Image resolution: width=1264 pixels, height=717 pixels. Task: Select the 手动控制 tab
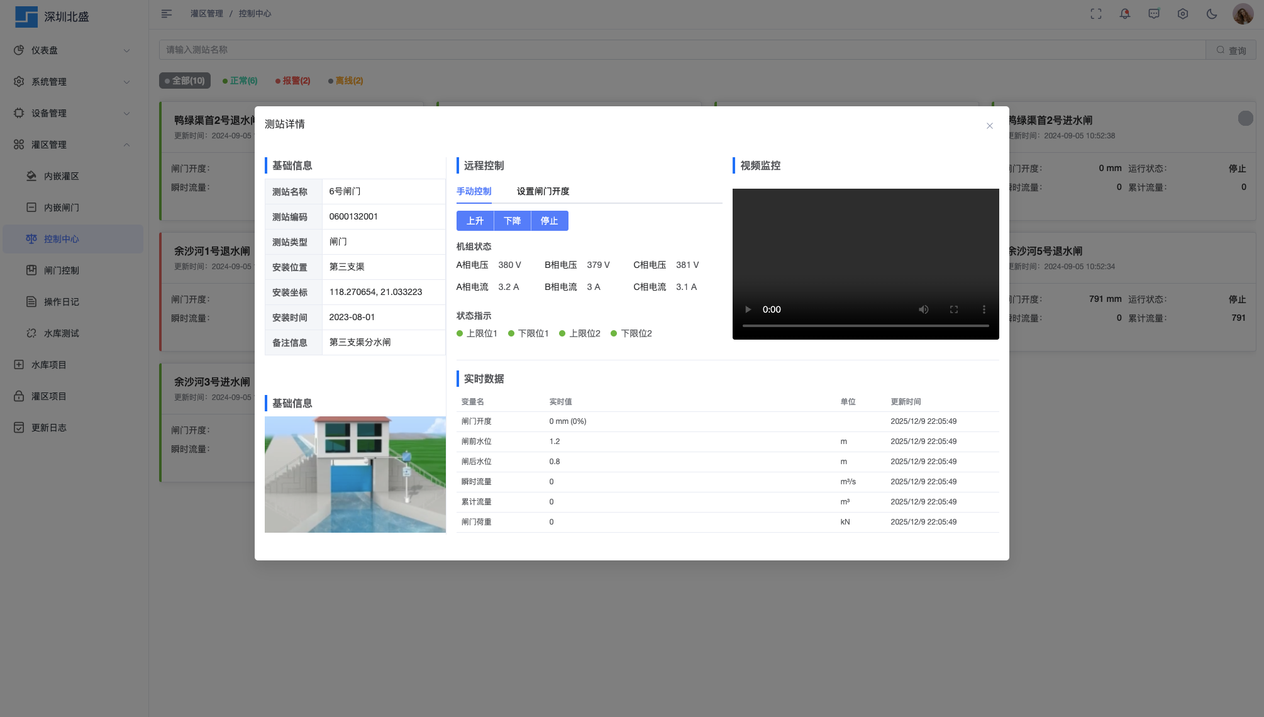pyautogui.click(x=474, y=191)
